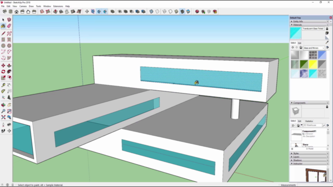The image size is (333, 187).
Task: Select the Walk footprints tool
Action: point(3,131)
